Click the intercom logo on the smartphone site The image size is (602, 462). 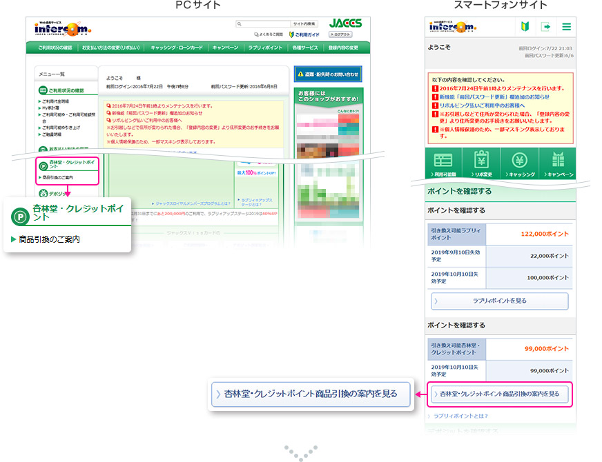453,27
